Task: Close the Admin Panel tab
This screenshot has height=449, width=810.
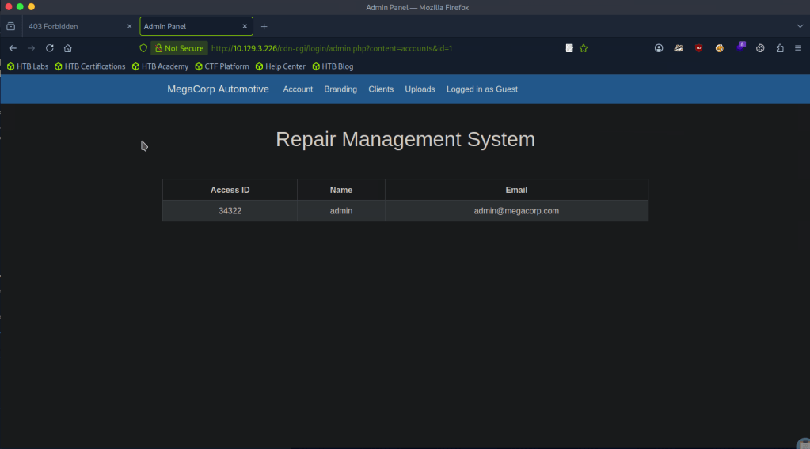Action: point(245,26)
